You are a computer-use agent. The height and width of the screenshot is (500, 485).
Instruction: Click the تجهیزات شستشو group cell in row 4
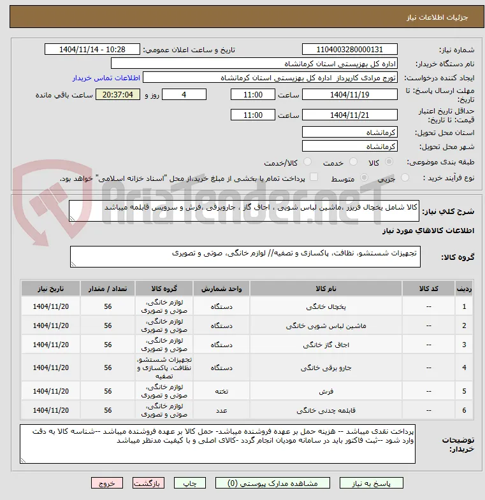[x=164, y=368]
